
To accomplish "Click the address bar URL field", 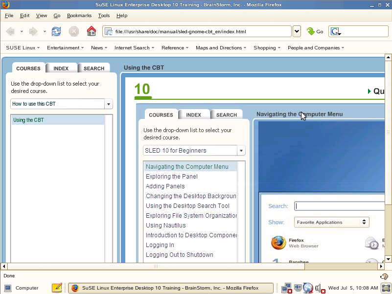I will click(197, 31).
